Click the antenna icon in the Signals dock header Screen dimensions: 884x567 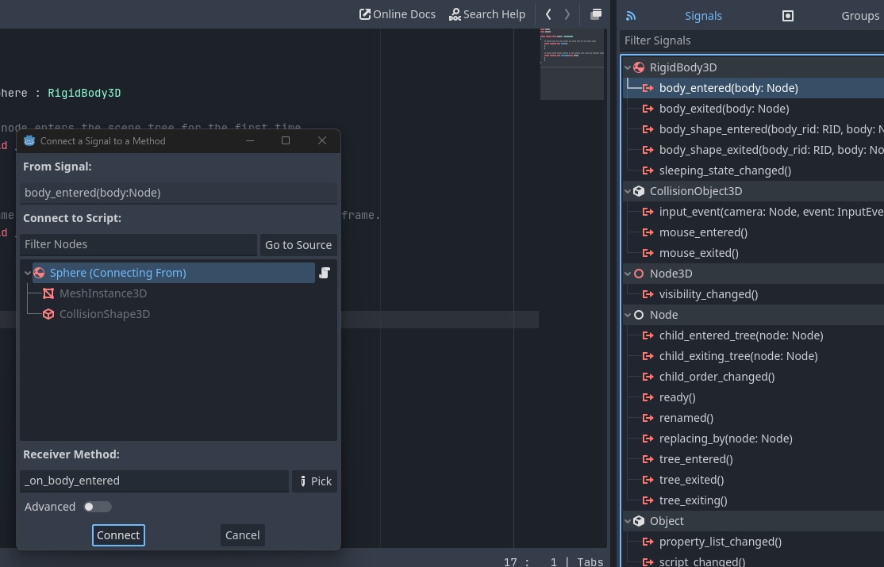click(x=632, y=15)
